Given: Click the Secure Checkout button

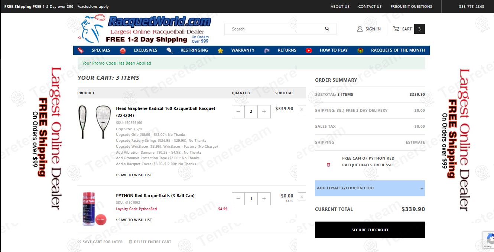Looking at the screenshot, I should (370, 230).
